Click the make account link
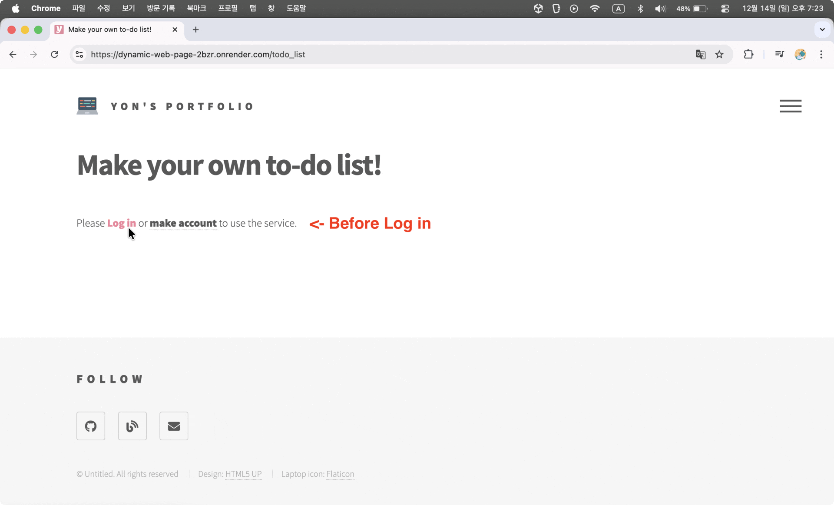 coord(183,223)
